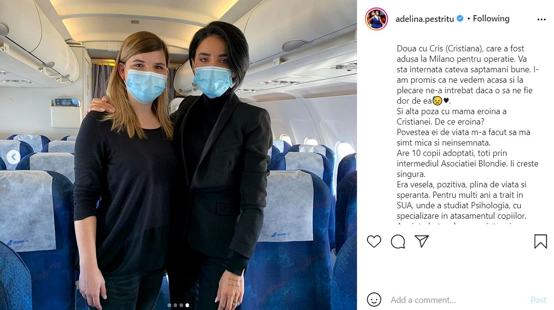Select the second carousel dot indicator
This screenshot has width=554, height=310.
click(x=175, y=305)
